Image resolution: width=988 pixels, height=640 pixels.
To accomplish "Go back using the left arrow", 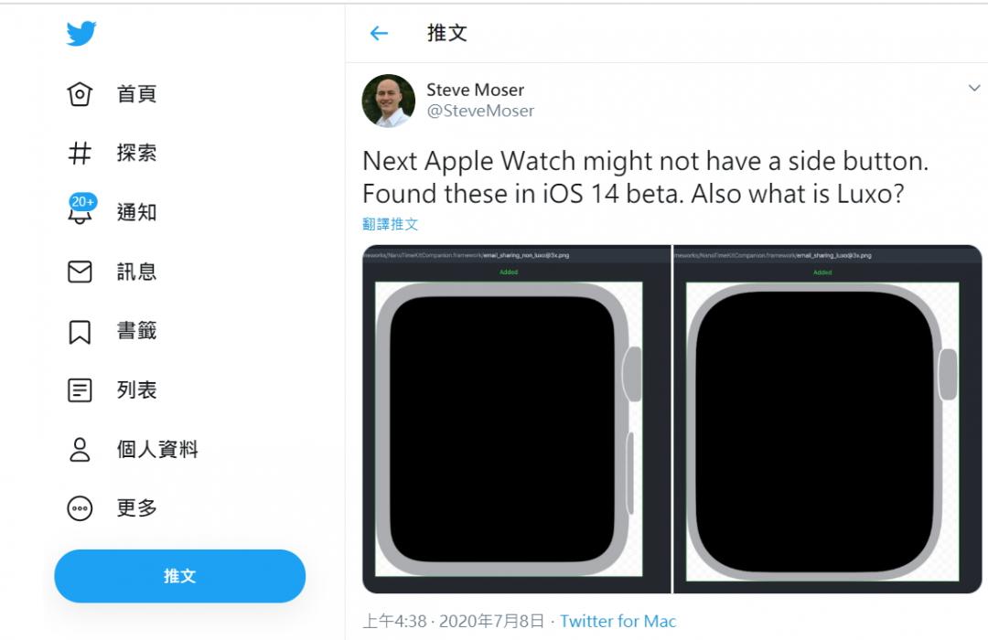I will point(379,34).
